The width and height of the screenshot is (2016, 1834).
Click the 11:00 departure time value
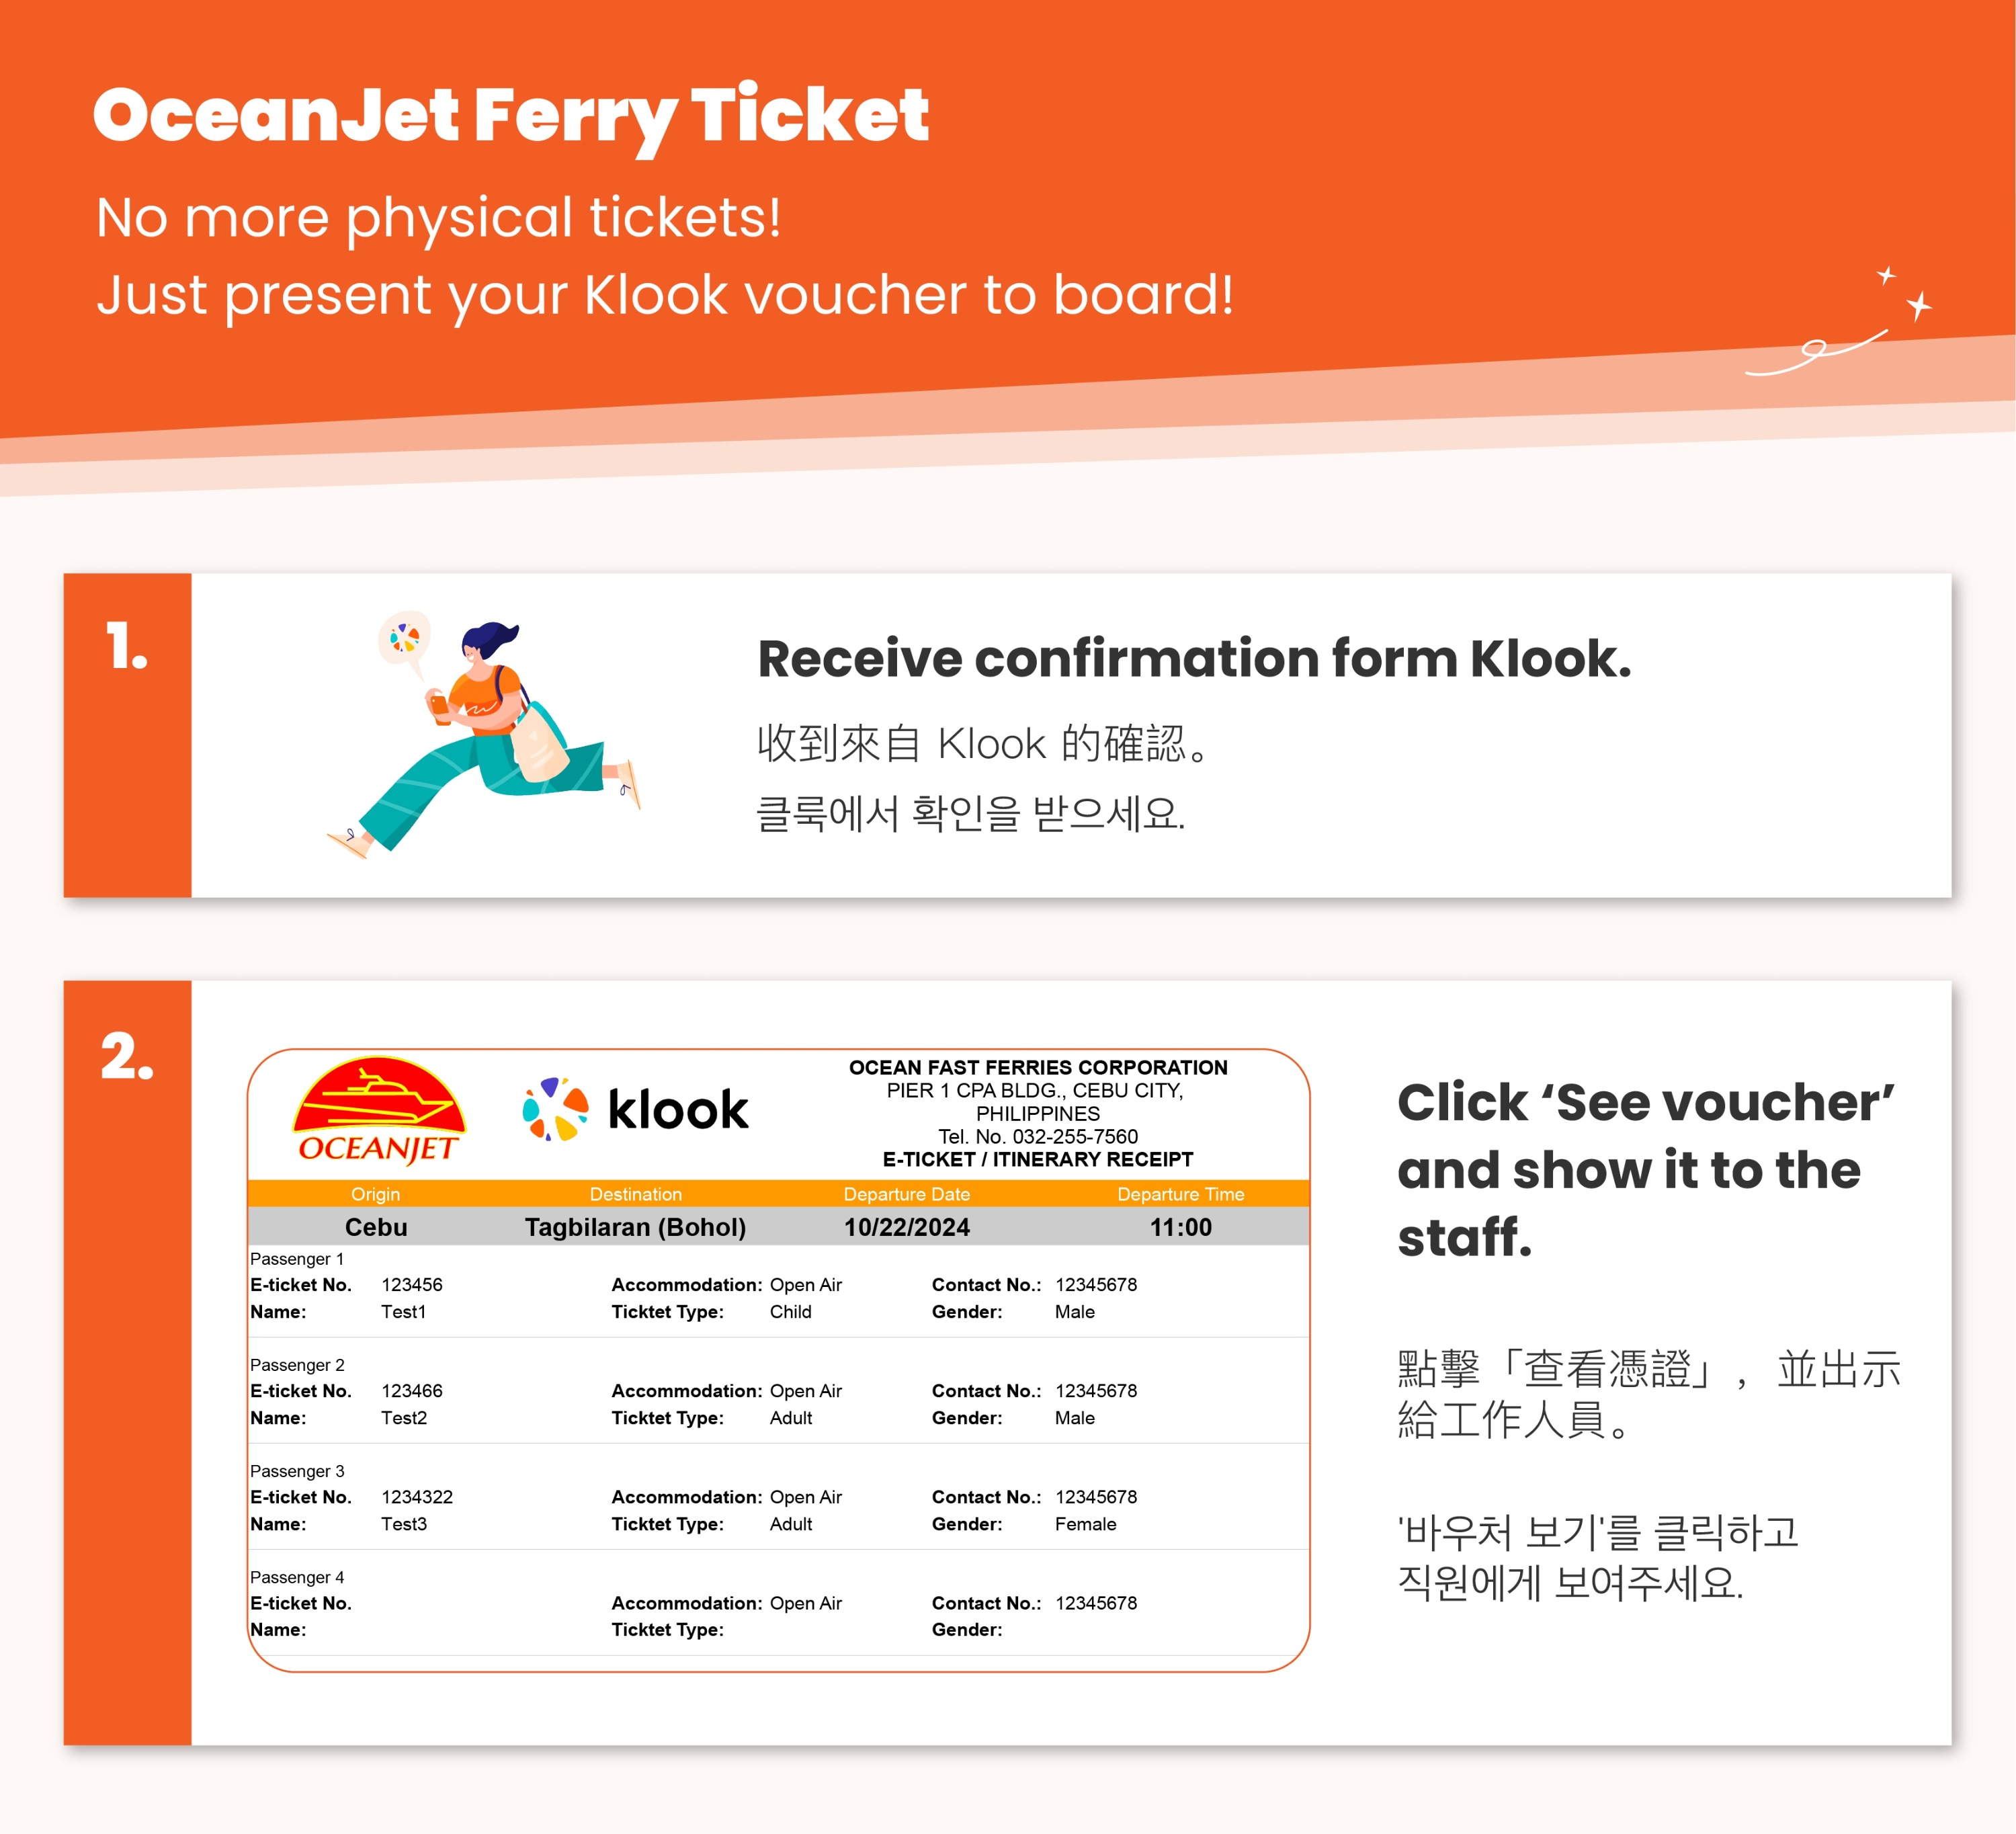[x=1180, y=1227]
